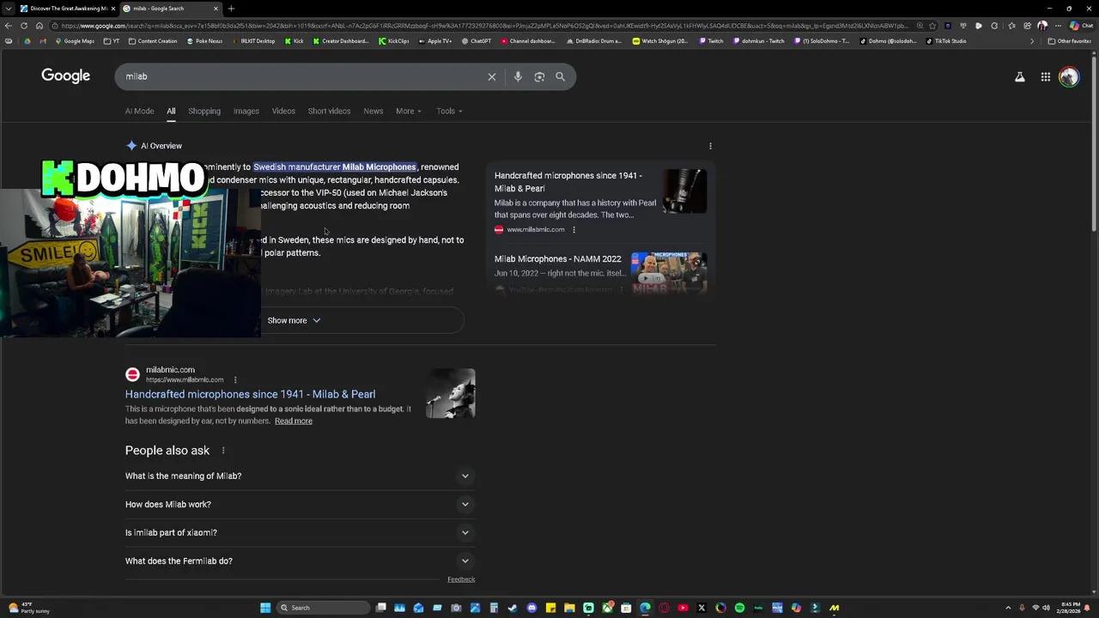Switch to AI Mode tab
1099x618 pixels.
pos(139,111)
